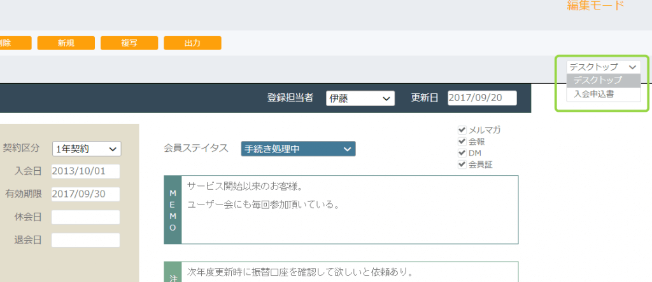The height and width of the screenshot is (282, 652).
Task: Click the empty 休会日 field
Action: click(x=85, y=217)
